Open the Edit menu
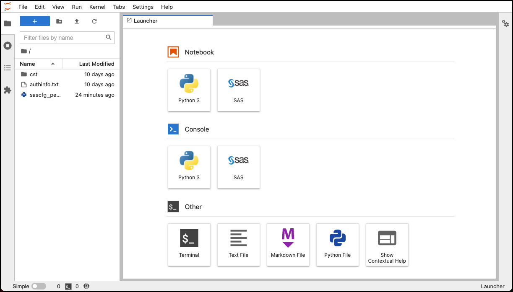 pos(40,7)
